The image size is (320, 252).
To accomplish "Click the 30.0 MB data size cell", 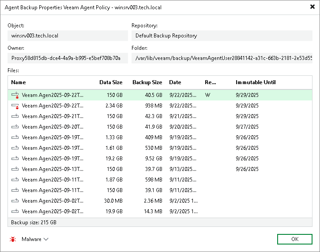I will coord(113,201).
